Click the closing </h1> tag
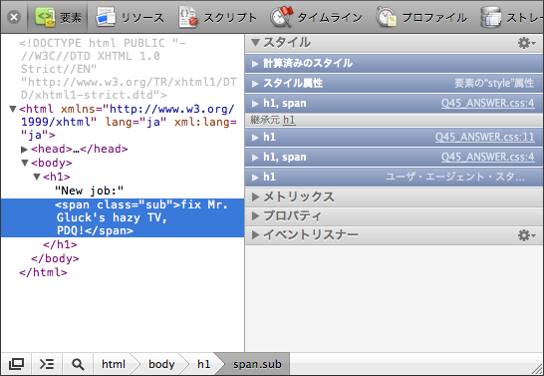This screenshot has width=544, height=376. tap(60, 244)
